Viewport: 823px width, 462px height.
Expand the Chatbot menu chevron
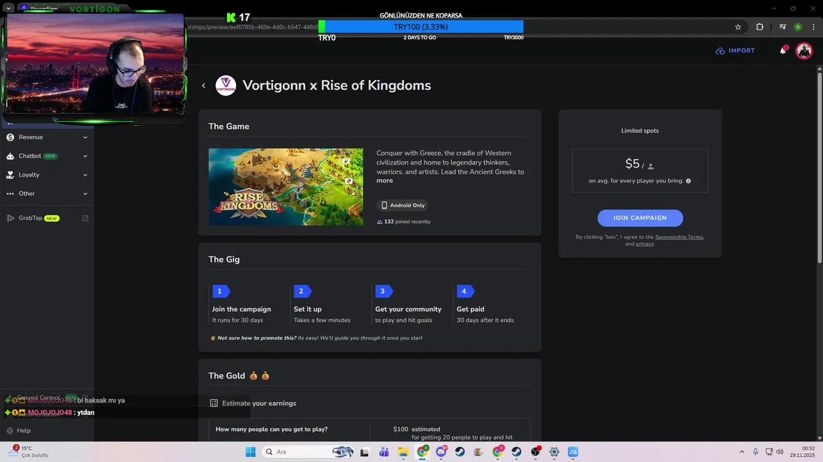(x=85, y=156)
